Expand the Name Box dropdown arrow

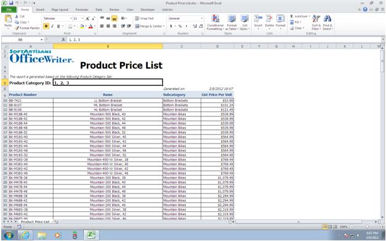(42, 39)
